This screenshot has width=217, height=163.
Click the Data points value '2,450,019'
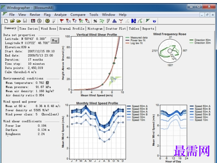(35, 68)
